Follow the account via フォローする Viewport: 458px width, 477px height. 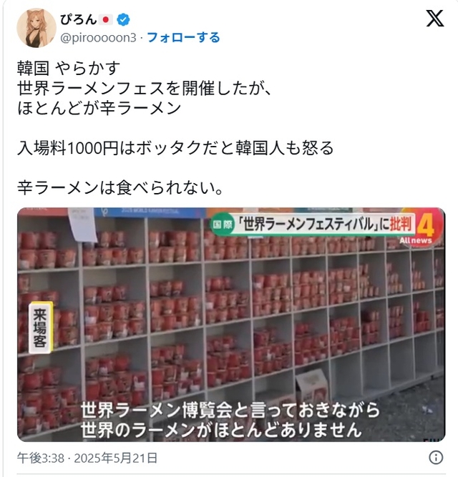click(183, 38)
